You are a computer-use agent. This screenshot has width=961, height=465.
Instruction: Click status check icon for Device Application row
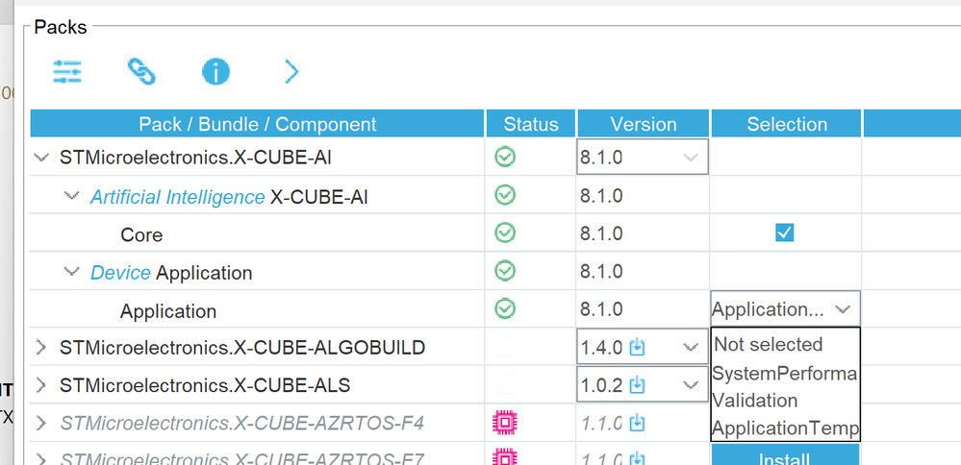pyautogui.click(x=505, y=271)
